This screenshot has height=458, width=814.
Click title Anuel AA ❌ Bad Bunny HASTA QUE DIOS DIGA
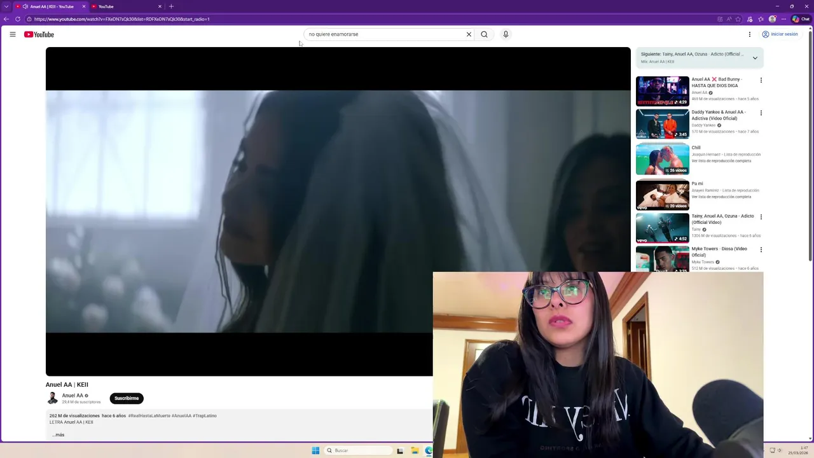(717, 83)
